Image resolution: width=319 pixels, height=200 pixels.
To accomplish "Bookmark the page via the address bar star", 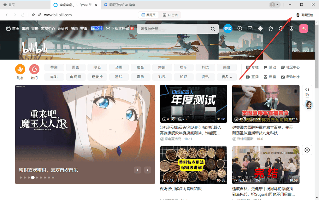I will click(33, 15).
